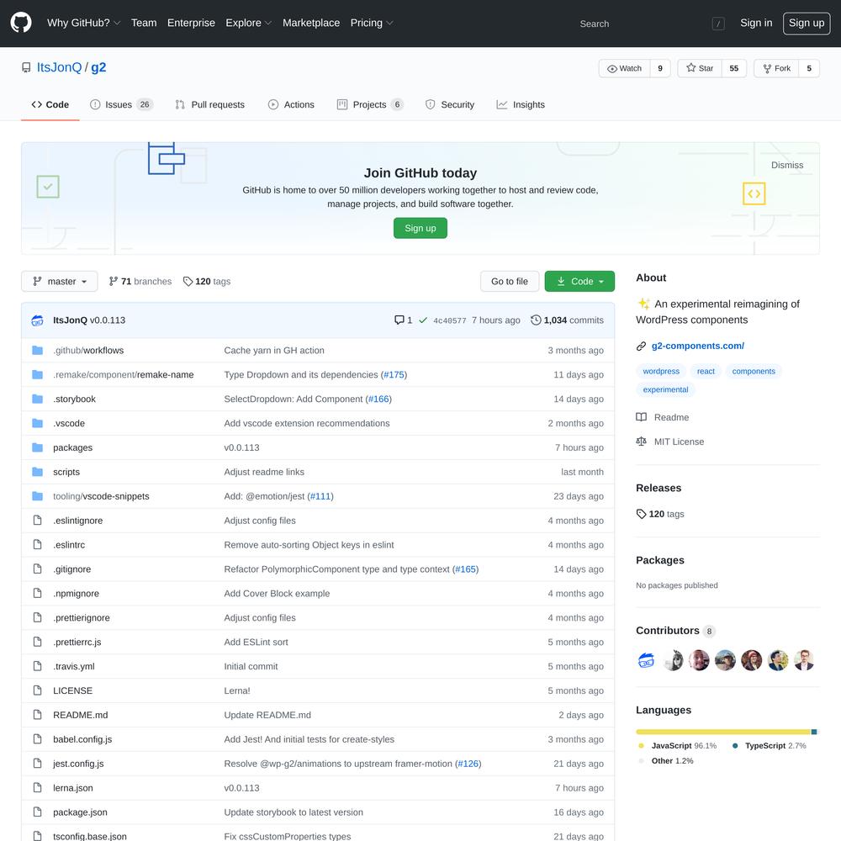Open the commit comments speech bubble icon
Image resolution: width=841 pixels, height=841 pixels.
[x=399, y=320]
